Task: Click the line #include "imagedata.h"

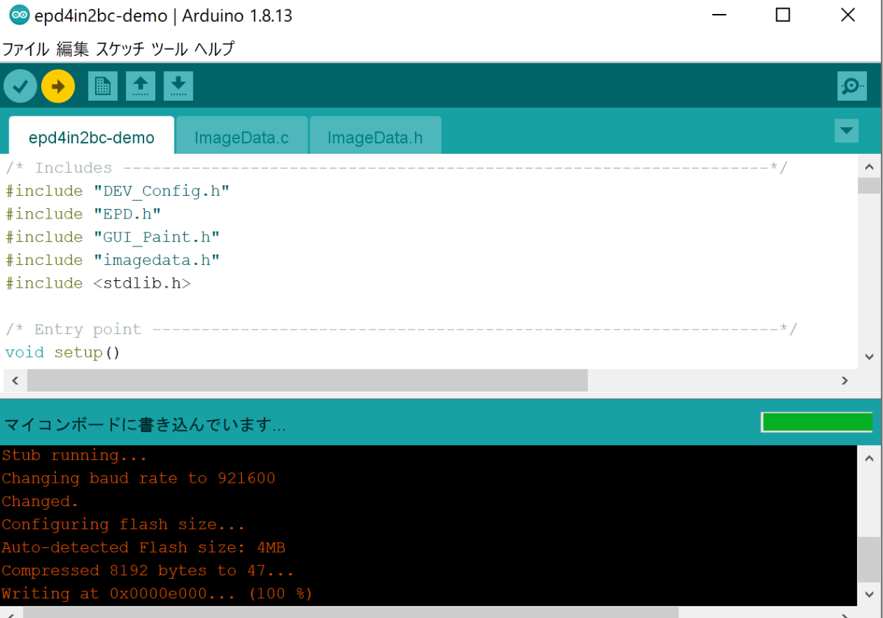Action: [113, 260]
